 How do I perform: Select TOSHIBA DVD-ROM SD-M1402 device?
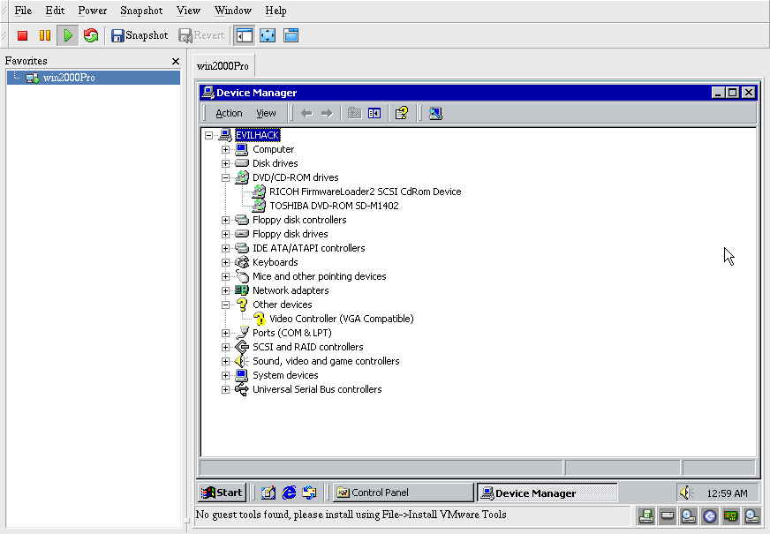[334, 207]
